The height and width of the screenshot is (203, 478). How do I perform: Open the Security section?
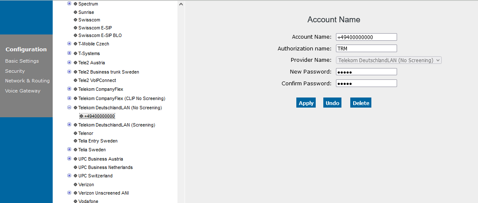[x=15, y=71]
